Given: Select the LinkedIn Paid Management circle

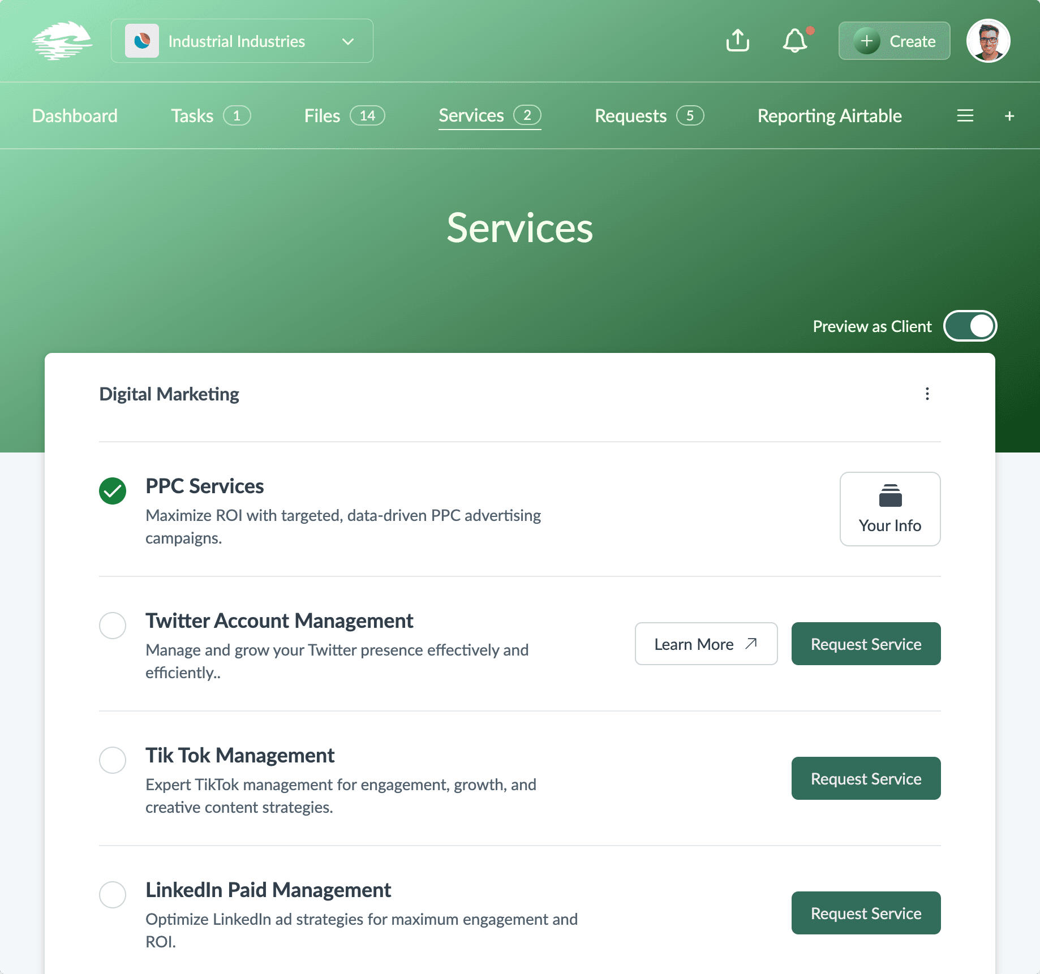Looking at the screenshot, I should click(x=113, y=895).
